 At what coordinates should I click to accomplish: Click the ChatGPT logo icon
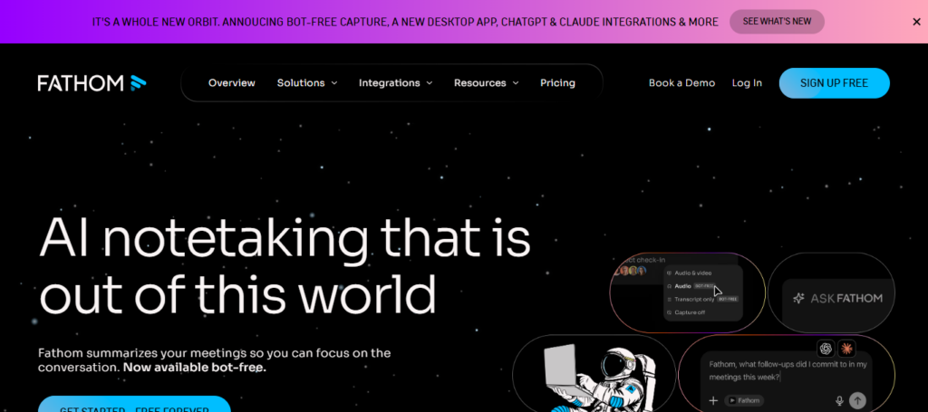pyautogui.click(x=826, y=349)
